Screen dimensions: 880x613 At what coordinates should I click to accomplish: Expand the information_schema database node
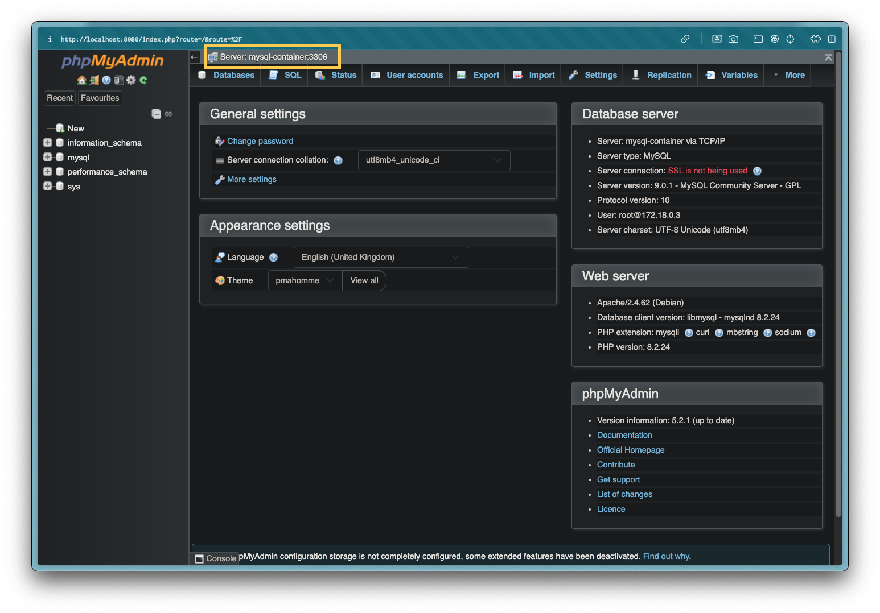(x=48, y=143)
